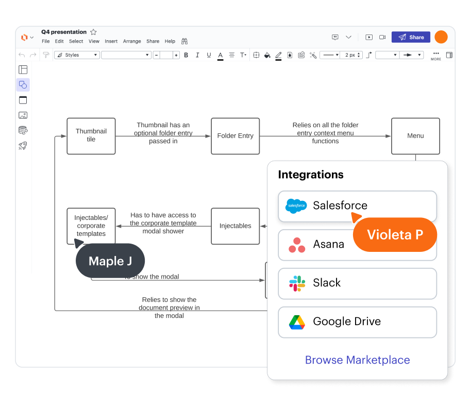Toggle bold text formatting

(x=187, y=55)
